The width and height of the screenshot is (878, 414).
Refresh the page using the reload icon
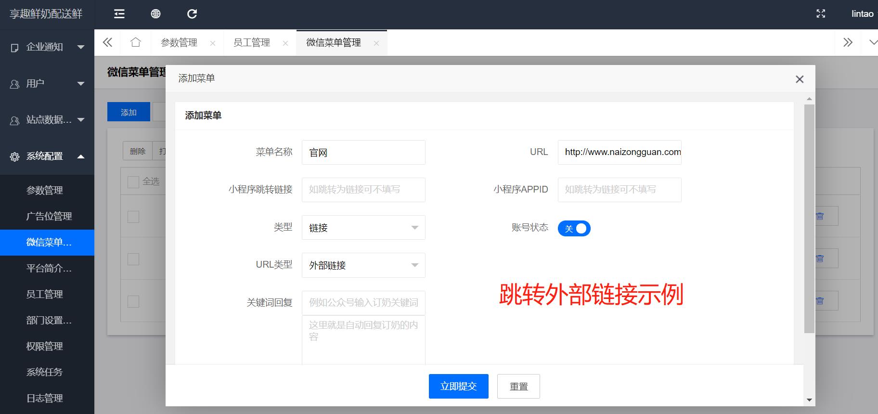click(x=192, y=14)
